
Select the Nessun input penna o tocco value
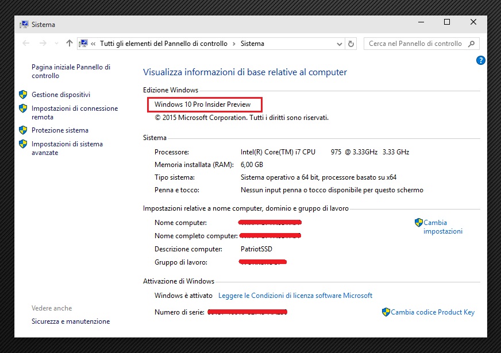pos(332,190)
